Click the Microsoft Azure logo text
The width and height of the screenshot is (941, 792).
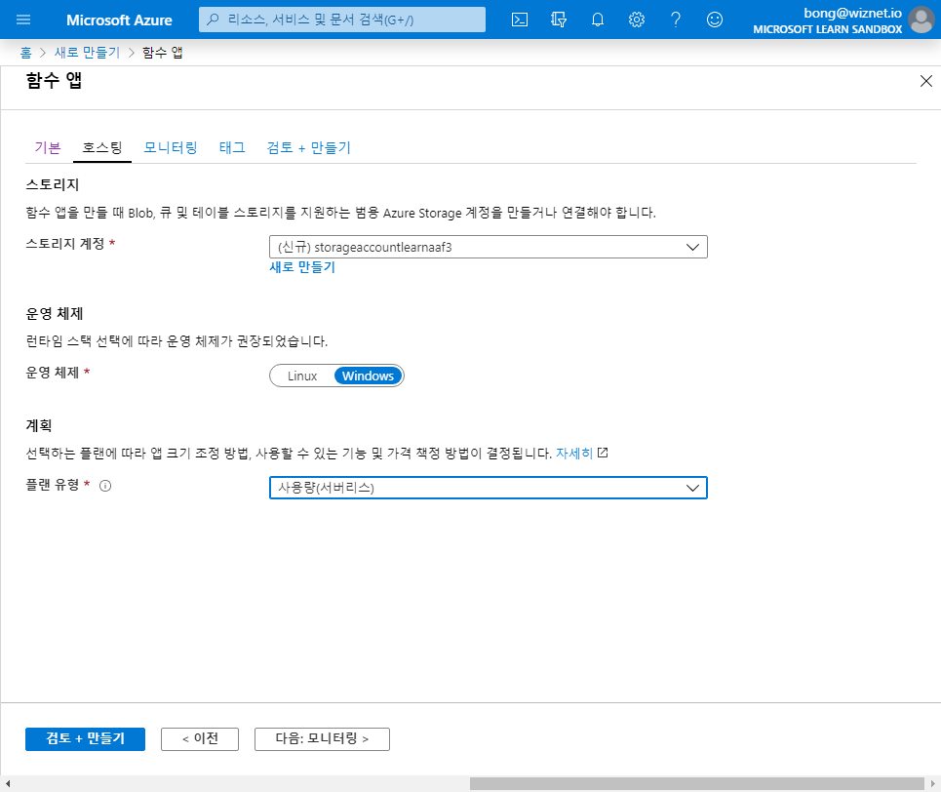coord(119,20)
